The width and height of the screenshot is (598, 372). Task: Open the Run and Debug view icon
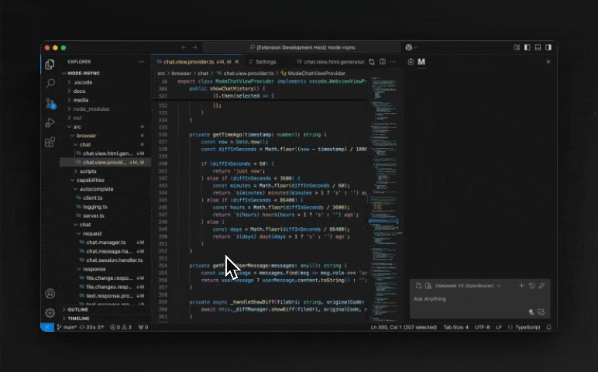coord(50,122)
